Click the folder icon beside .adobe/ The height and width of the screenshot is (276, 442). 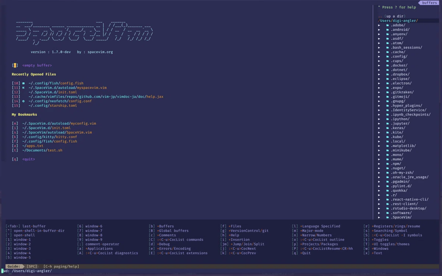point(387,25)
